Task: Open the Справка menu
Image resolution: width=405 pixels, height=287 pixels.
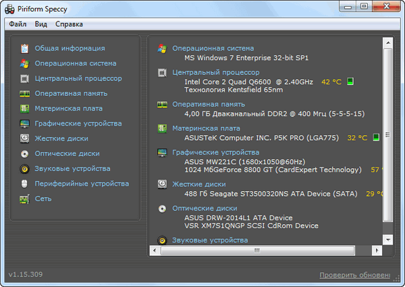Action: pos(69,24)
